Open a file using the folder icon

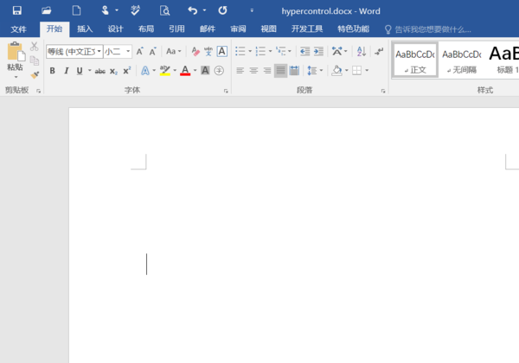47,10
